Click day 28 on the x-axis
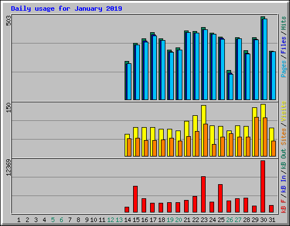The image size is (290, 226). coord(246,220)
